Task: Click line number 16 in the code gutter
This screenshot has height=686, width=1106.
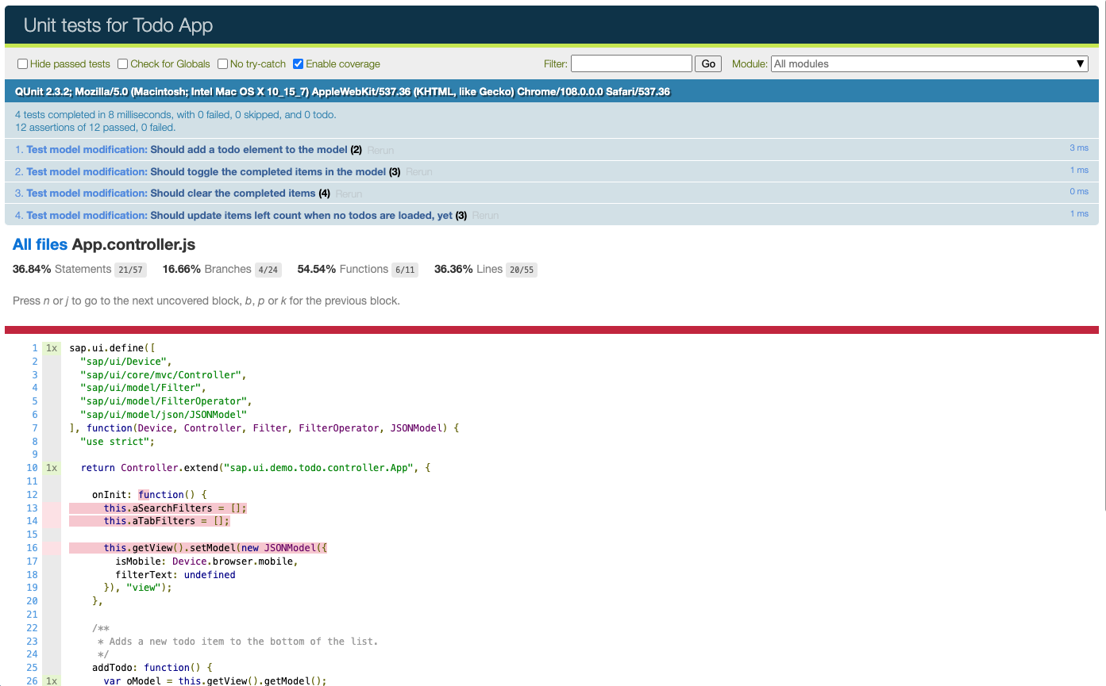Action: [x=32, y=548]
